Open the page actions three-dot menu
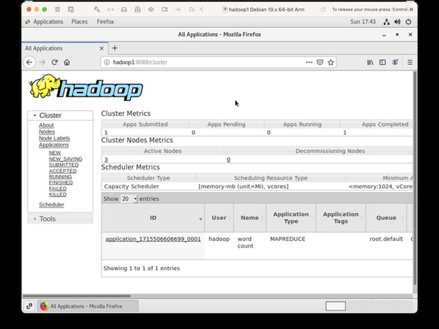Viewport: 439px width, 329px height. pyautogui.click(x=309, y=62)
